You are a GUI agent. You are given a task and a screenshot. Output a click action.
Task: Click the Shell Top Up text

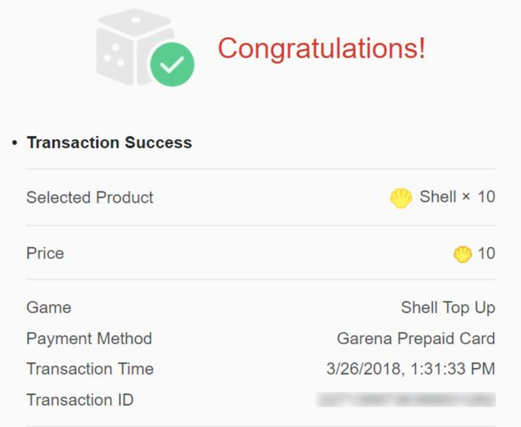click(x=448, y=308)
